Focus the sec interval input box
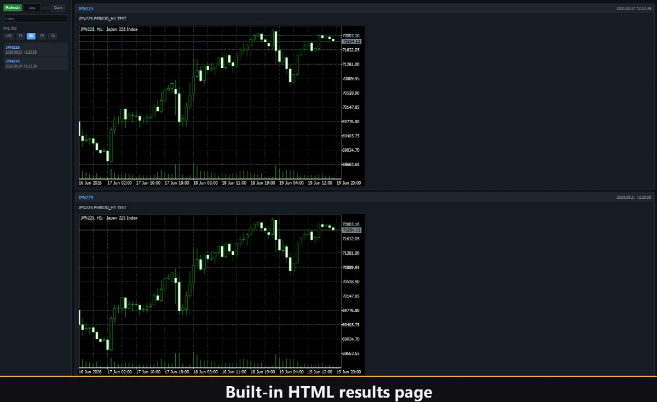This screenshot has height=402, width=657. (x=32, y=8)
